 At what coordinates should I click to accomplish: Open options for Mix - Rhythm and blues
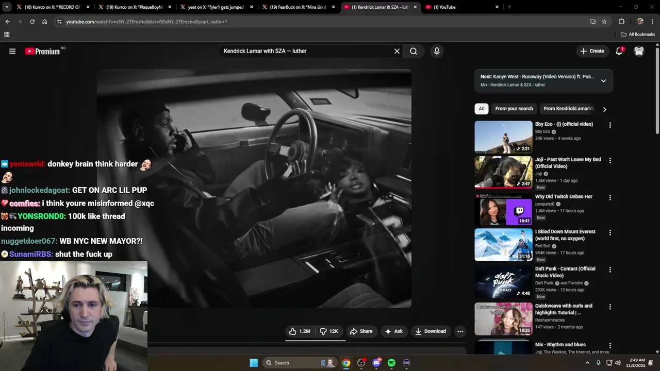(x=610, y=346)
